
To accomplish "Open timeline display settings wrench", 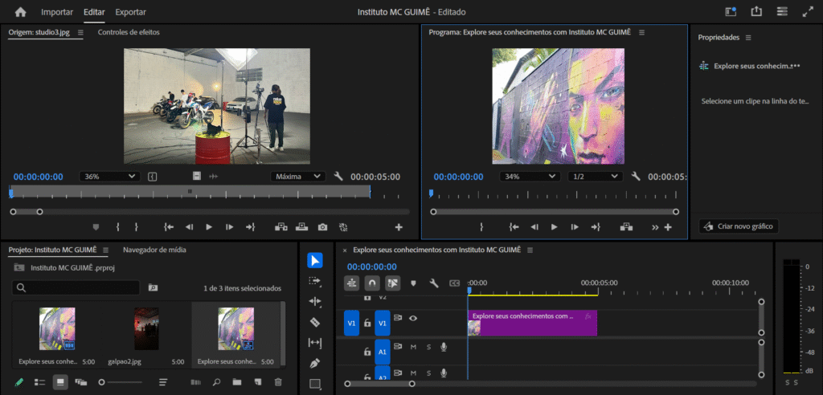I will 433,283.
